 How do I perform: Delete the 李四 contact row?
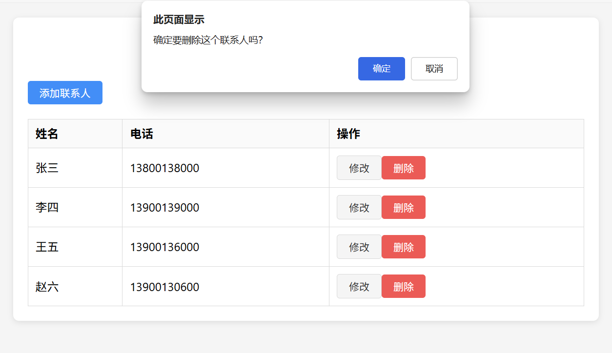[404, 207]
